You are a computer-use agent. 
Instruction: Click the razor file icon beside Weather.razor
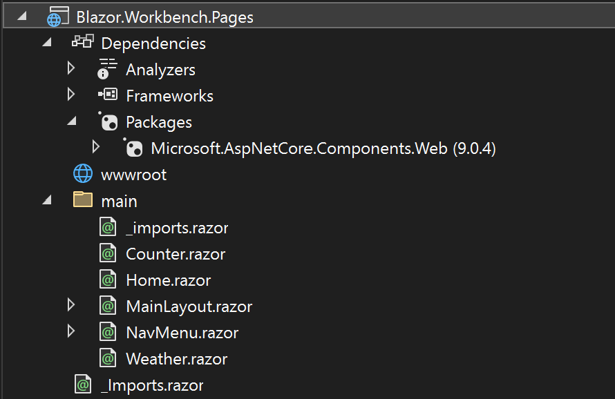click(108, 358)
